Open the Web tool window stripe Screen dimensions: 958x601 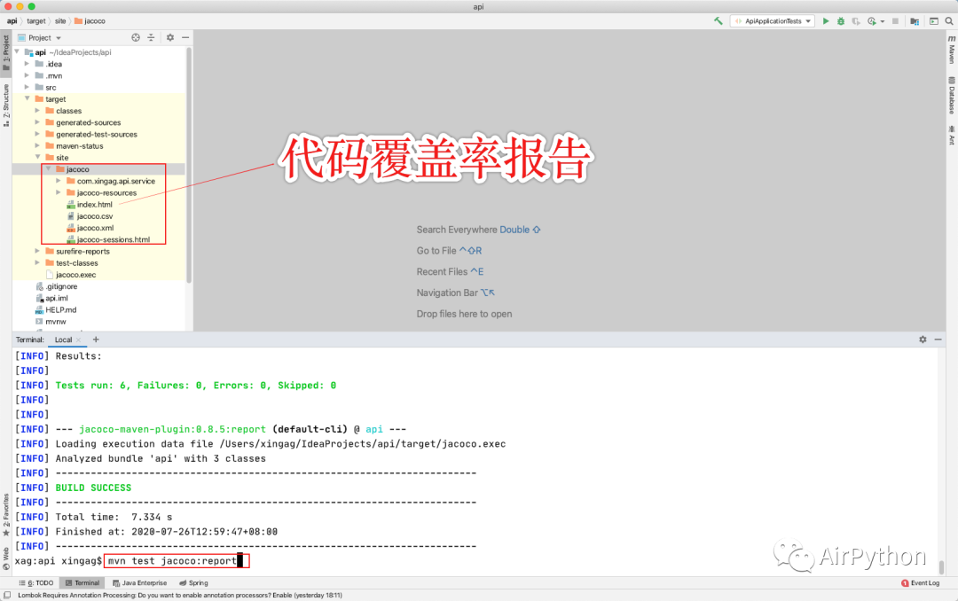click(6, 558)
